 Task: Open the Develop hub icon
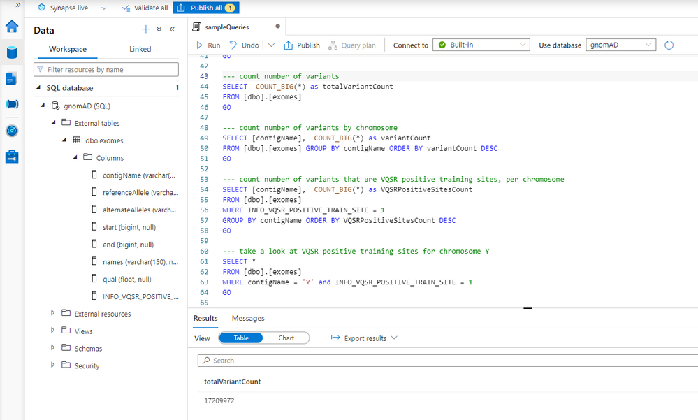(x=12, y=78)
